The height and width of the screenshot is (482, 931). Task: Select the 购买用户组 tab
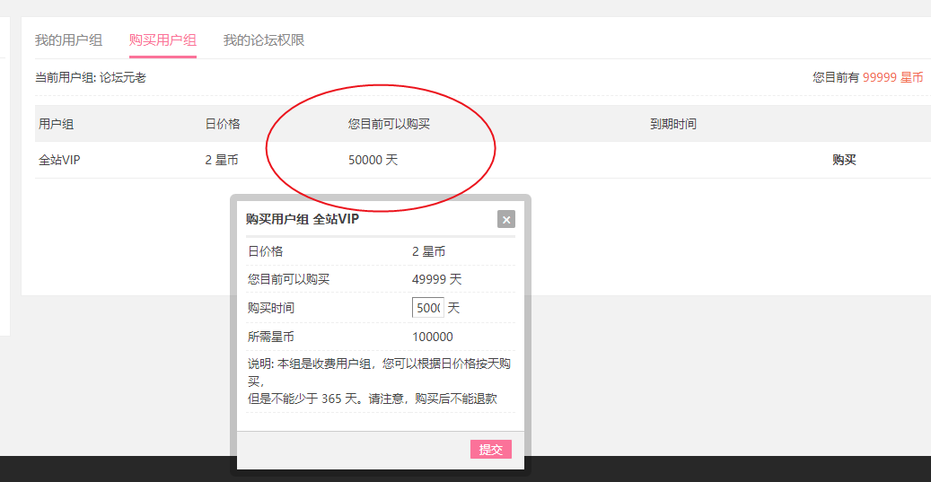[x=162, y=40]
